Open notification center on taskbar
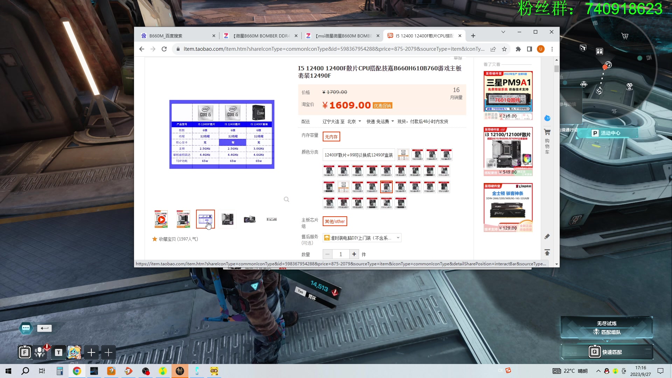Image resolution: width=672 pixels, height=378 pixels. tap(660, 371)
